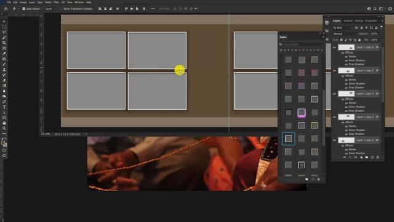This screenshot has width=394, height=222.
Task: Click lock transparent pixels icon
Action: click(341, 39)
